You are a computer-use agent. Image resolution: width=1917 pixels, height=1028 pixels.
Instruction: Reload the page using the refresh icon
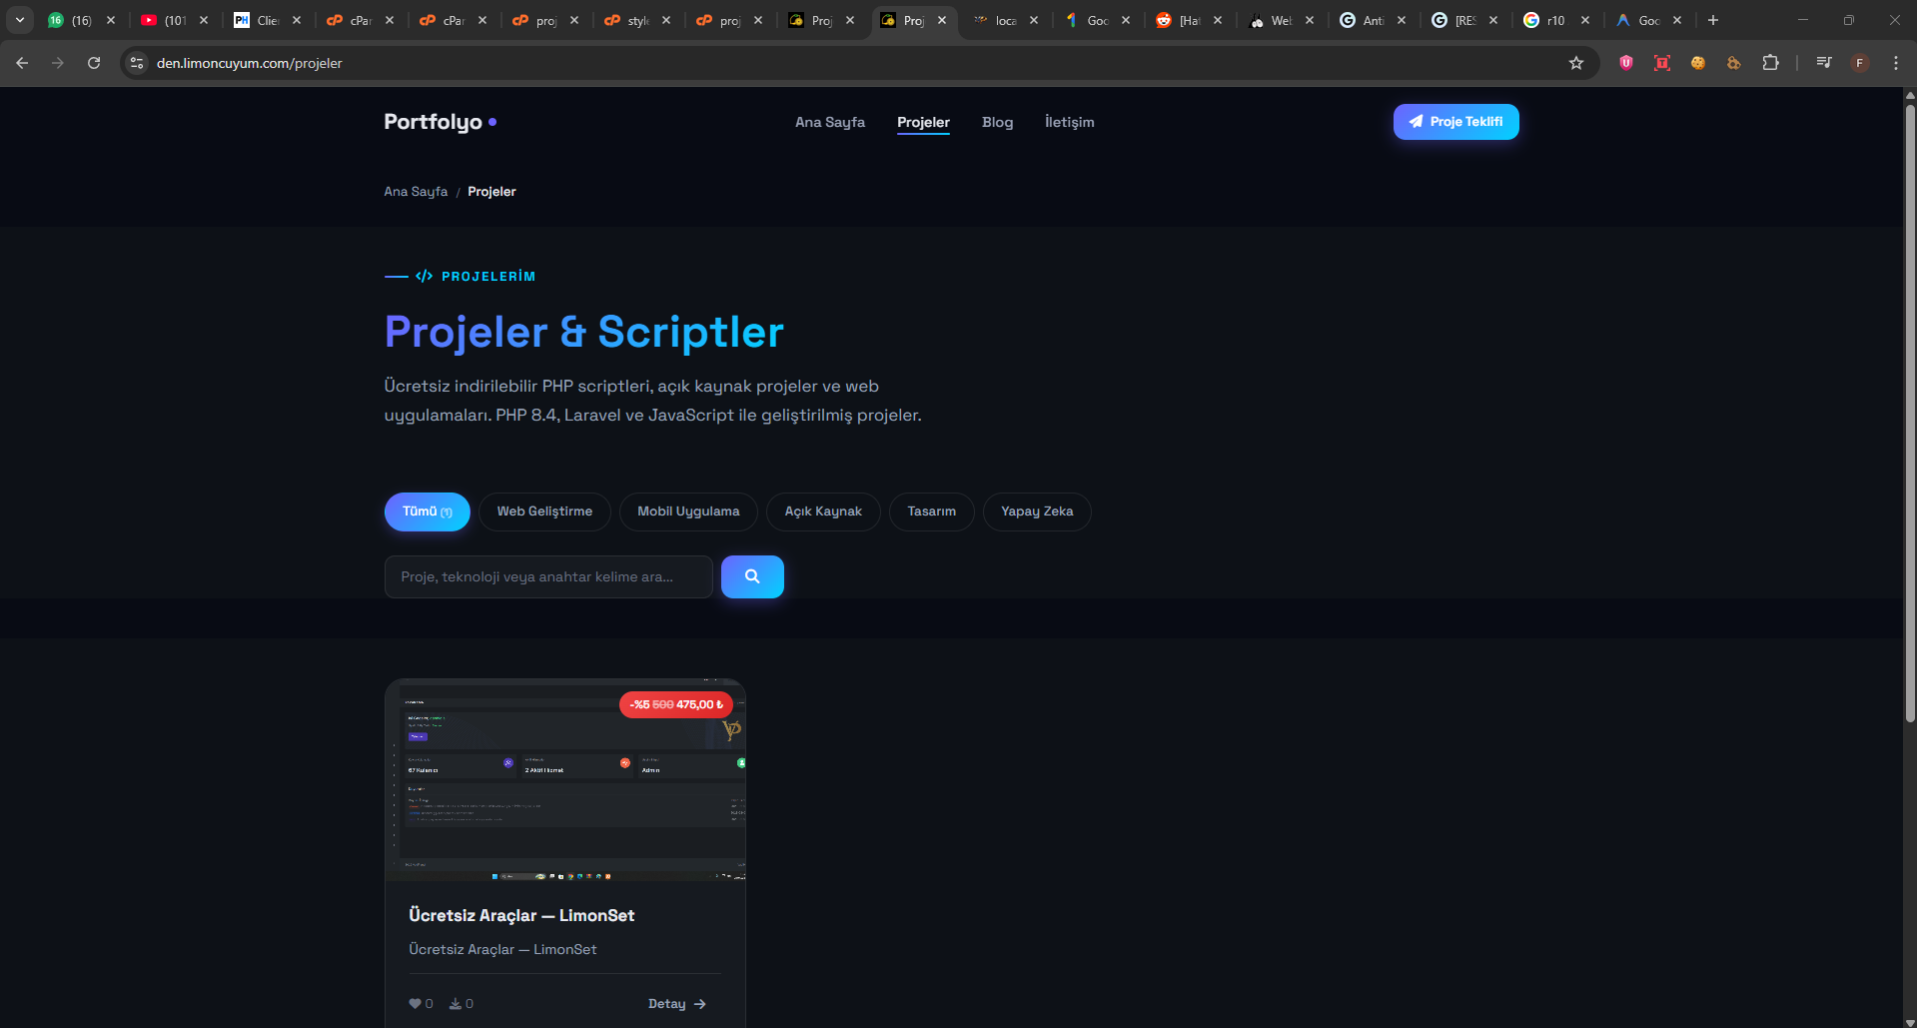pyautogui.click(x=94, y=63)
